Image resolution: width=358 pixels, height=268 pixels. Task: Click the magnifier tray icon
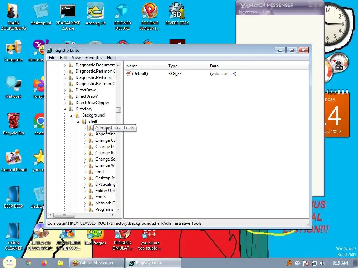(x=289, y=263)
